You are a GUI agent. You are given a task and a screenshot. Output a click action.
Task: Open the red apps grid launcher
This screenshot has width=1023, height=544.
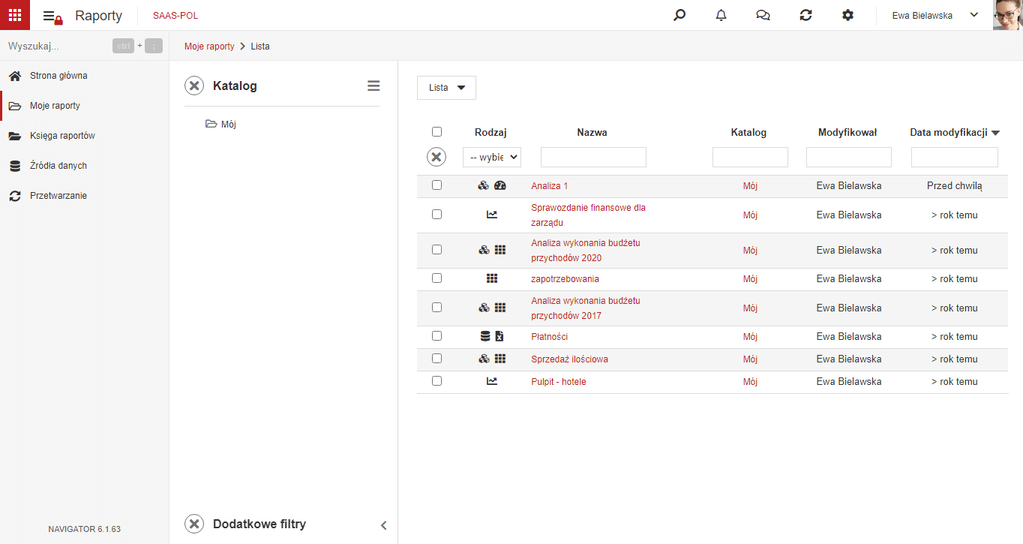[15, 15]
